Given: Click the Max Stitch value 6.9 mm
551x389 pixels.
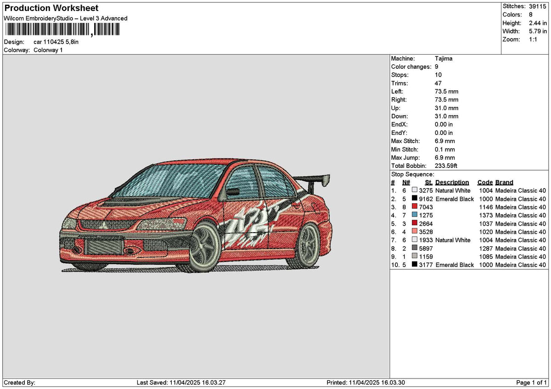Looking at the screenshot, I should (445, 141).
